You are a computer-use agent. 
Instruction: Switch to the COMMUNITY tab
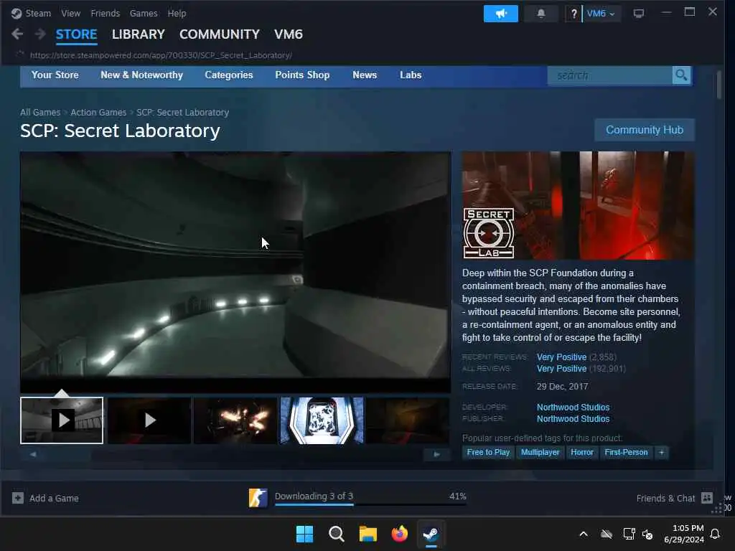point(220,34)
